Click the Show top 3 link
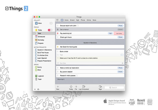The image size is (158, 110). tap(61, 79)
